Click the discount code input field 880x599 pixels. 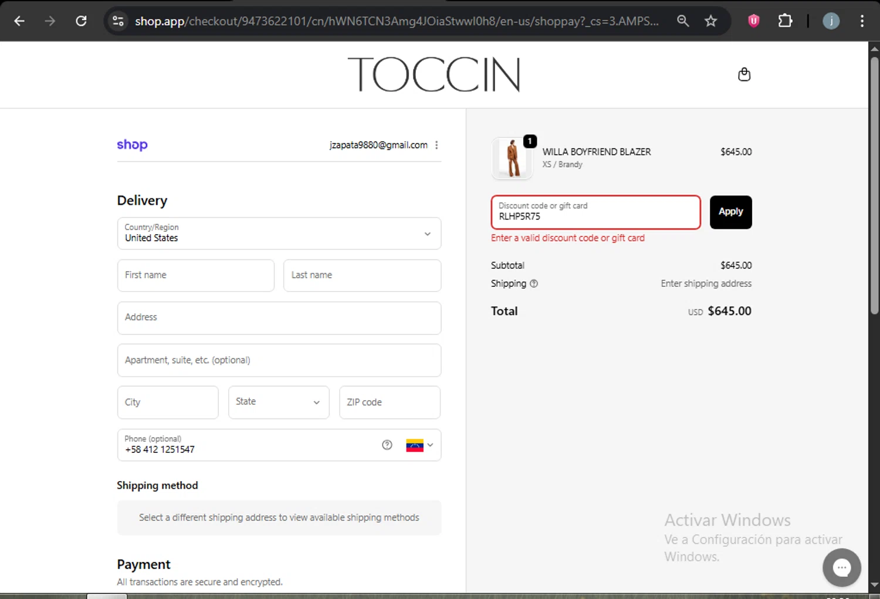click(x=595, y=212)
